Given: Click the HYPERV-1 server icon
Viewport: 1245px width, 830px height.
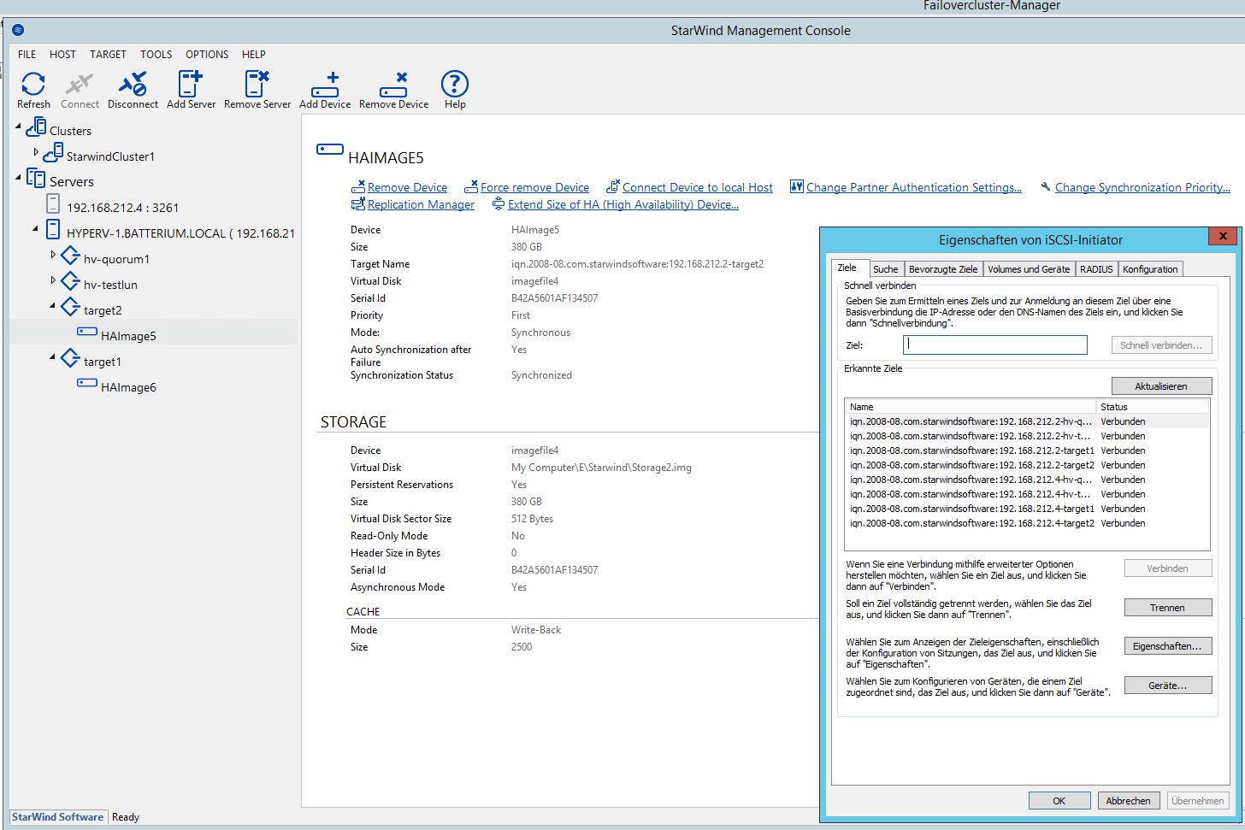Looking at the screenshot, I should [53, 230].
